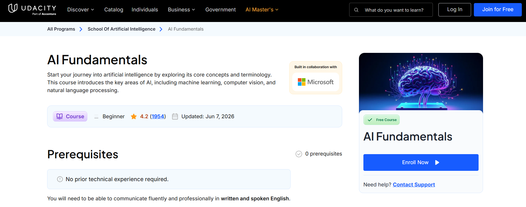Open the Government nav item
Viewport: 526px width, 207px height.
pos(221,10)
